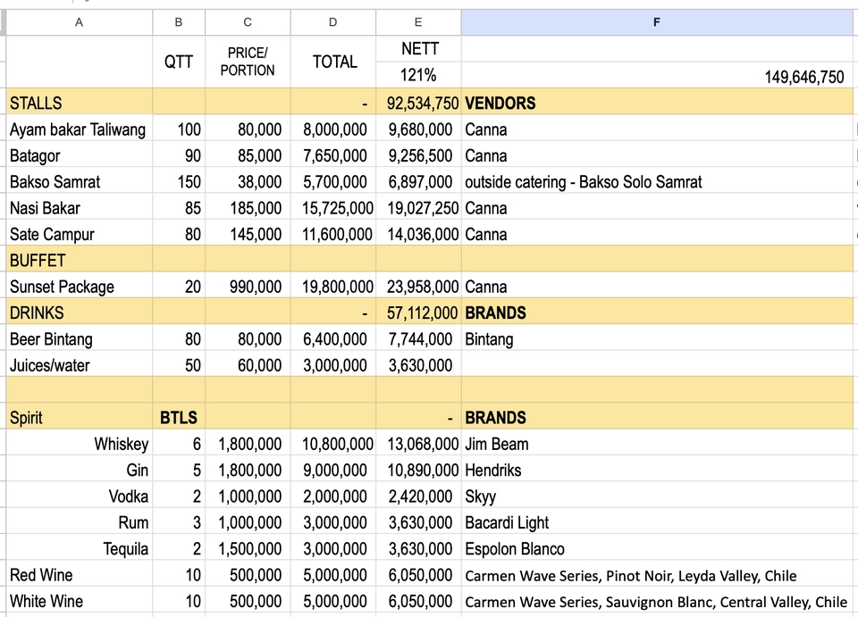858x617 pixels.
Task: Click the TOTAL header cell
Action: point(332,62)
